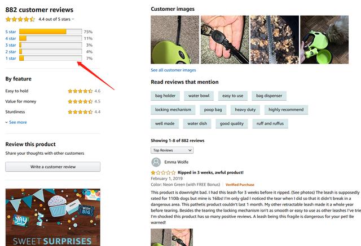Choose the "highly recommend" keyword tag

(286, 110)
